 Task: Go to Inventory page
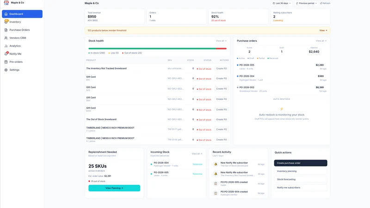22,22
